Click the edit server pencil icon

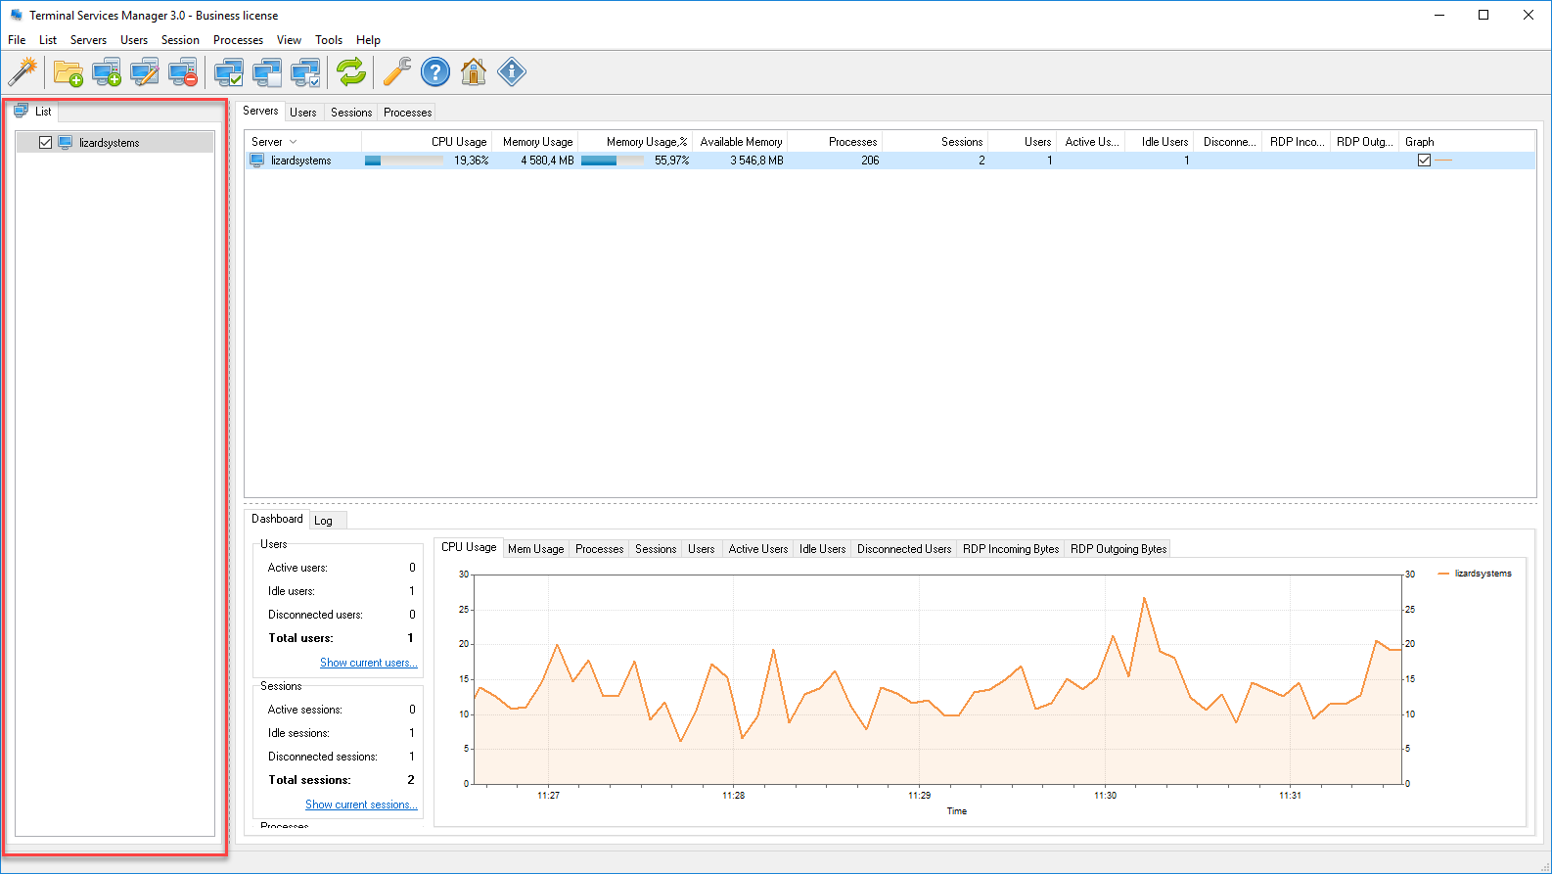click(144, 71)
